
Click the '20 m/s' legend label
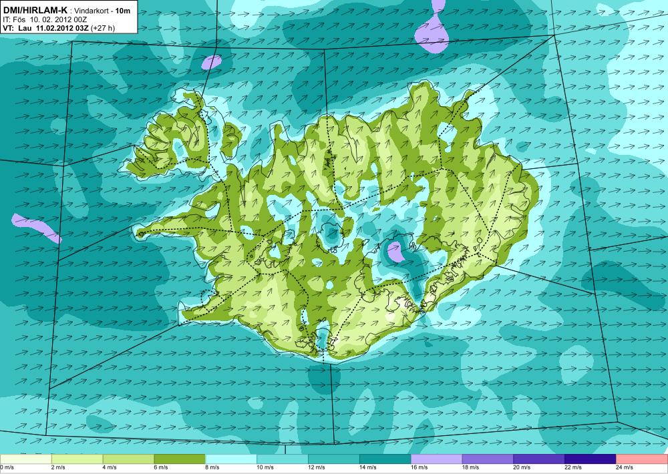pos(522,467)
